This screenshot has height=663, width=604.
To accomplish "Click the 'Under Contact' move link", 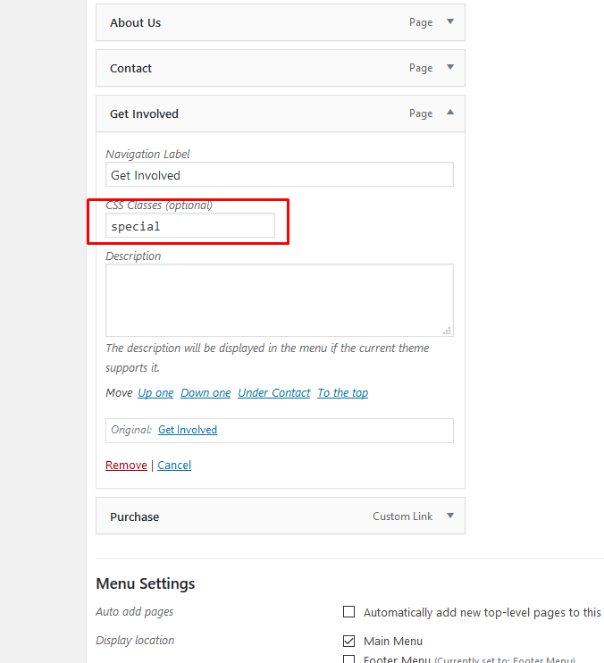I will (x=273, y=393).
